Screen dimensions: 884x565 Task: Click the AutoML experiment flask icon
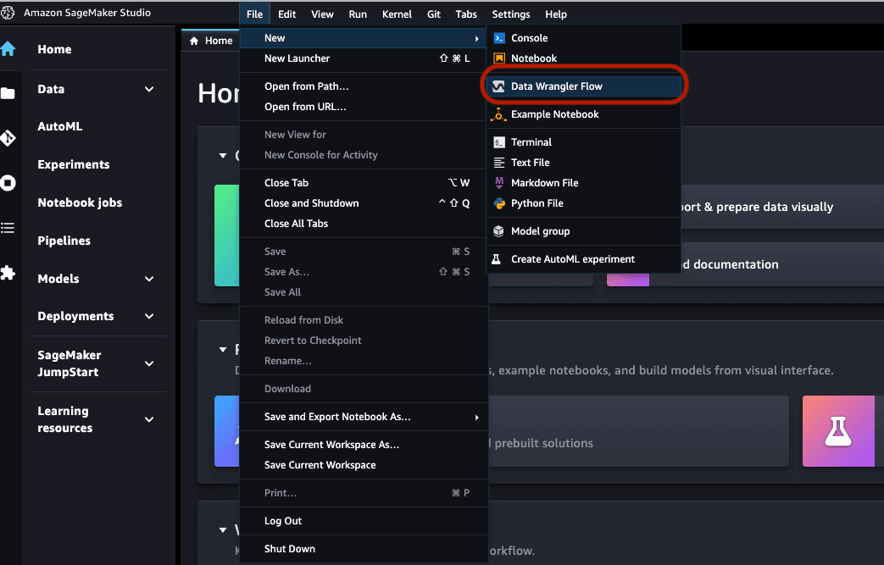point(496,259)
